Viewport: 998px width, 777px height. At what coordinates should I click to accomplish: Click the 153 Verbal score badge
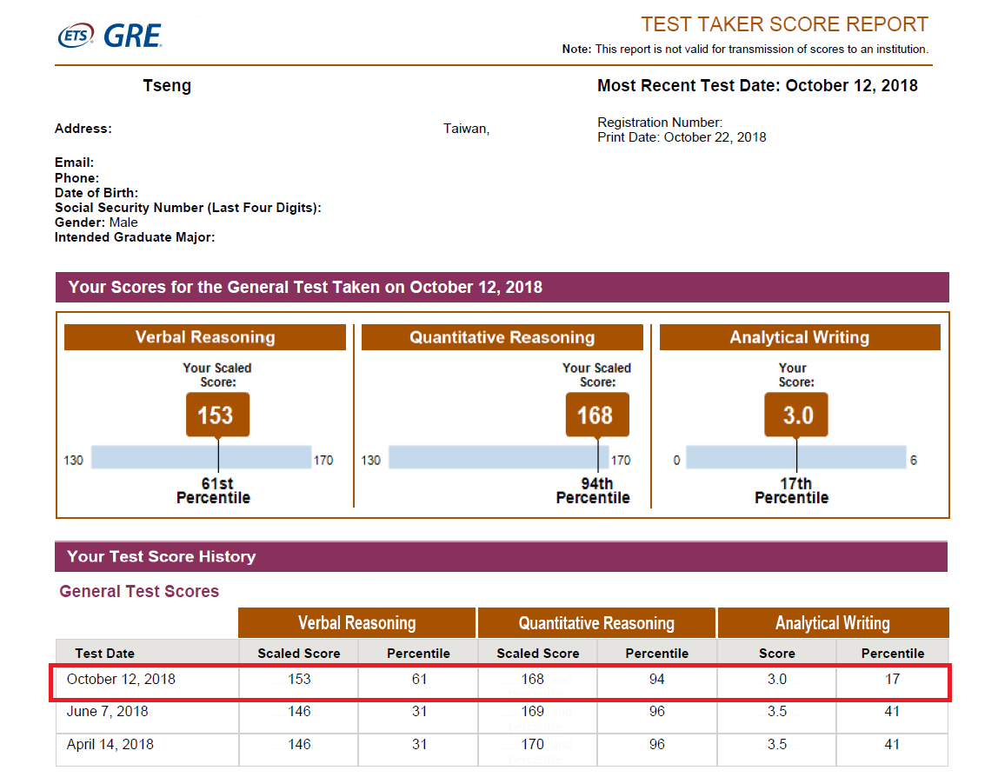click(217, 415)
